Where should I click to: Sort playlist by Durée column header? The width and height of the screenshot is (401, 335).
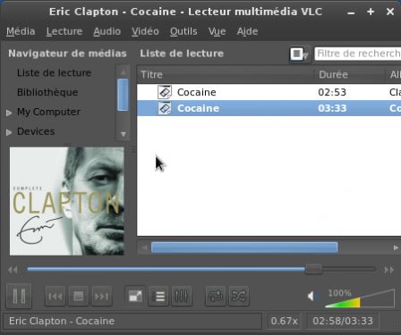click(349, 74)
